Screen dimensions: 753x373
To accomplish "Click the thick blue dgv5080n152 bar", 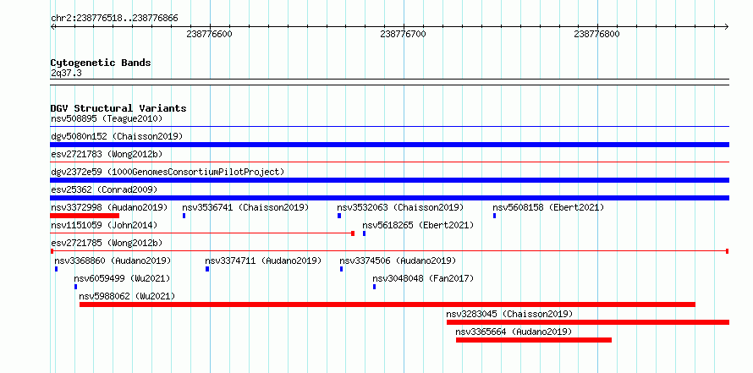I will (x=389, y=145).
